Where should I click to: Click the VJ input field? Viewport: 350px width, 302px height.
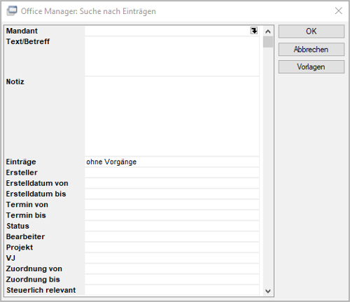coord(172,258)
